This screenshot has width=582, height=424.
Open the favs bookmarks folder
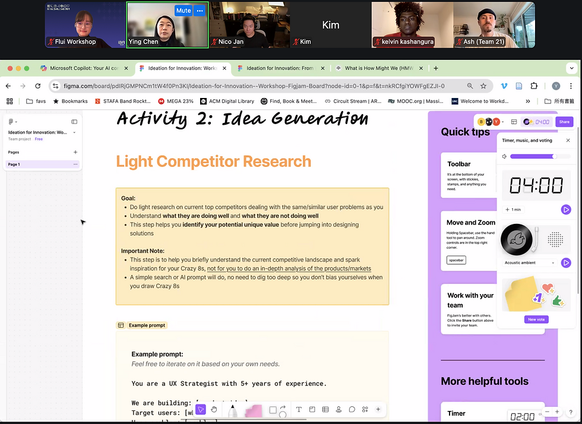click(36, 101)
